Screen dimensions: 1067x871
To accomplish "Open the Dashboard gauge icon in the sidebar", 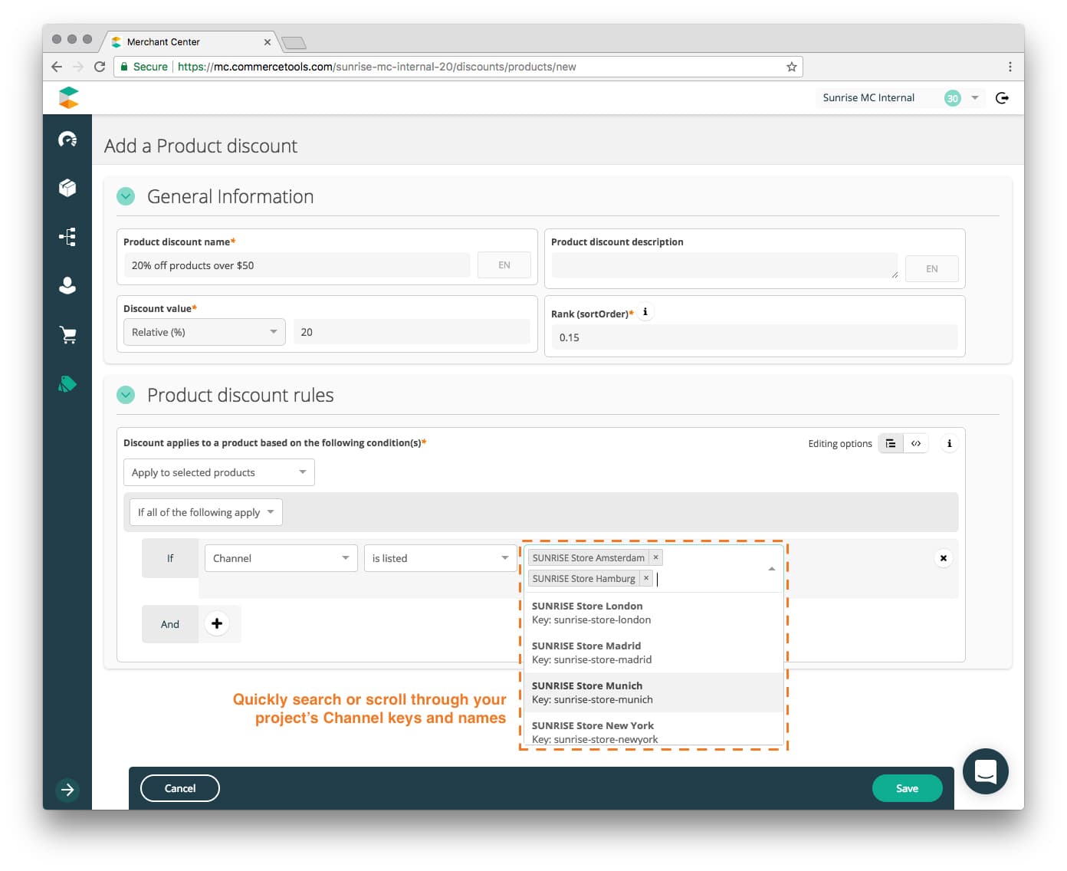I will click(67, 140).
